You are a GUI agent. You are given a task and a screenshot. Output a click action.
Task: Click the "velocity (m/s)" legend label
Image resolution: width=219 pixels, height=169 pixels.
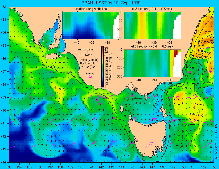coord(89,60)
